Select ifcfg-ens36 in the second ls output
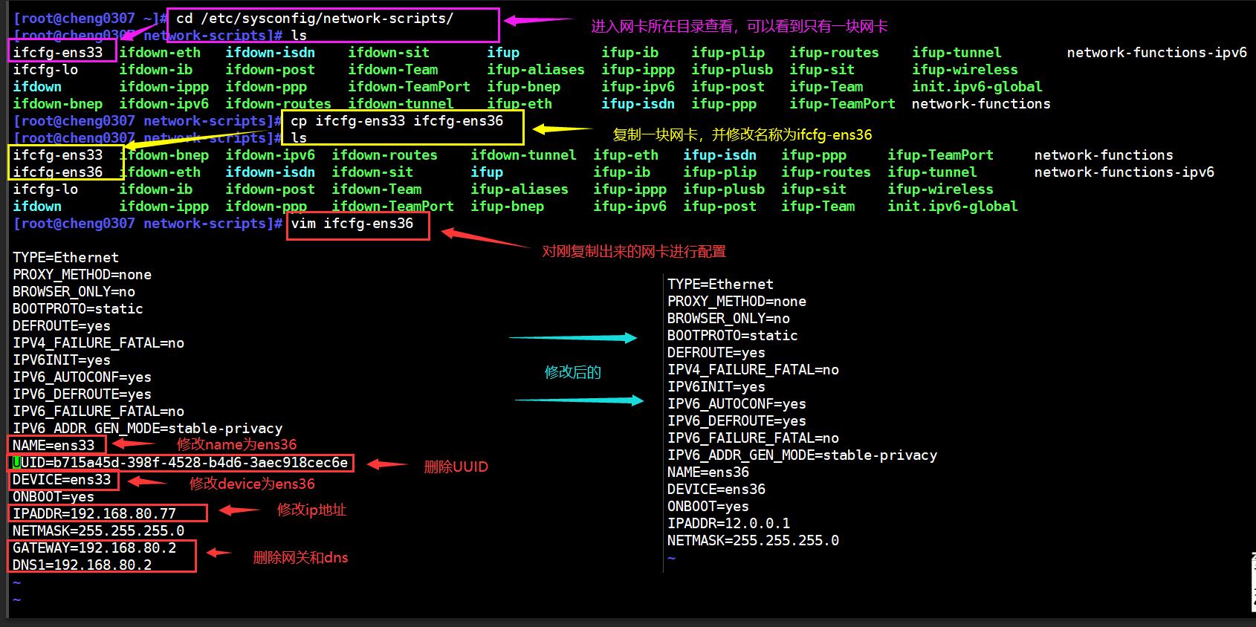 point(58,172)
